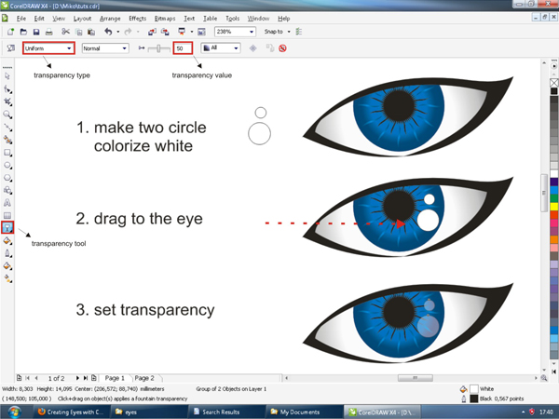Select the Polygon tool
Viewport: 559px width, 419px height.
[7, 178]
